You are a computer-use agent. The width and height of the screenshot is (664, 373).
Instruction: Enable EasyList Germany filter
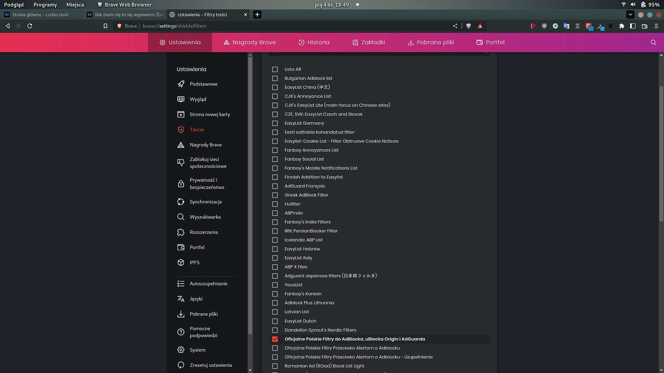pyautogui.click(x=275, y=123)
